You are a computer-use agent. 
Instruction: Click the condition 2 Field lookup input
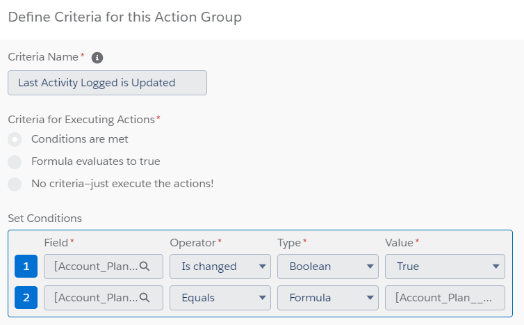(x=96, y=297)
